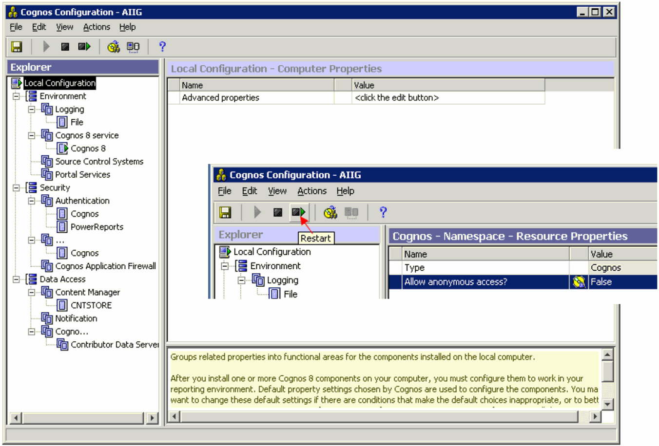Click the Start icon in the inset window toolbar
This screenshot has width=659, height=446.
click(257, 212)
